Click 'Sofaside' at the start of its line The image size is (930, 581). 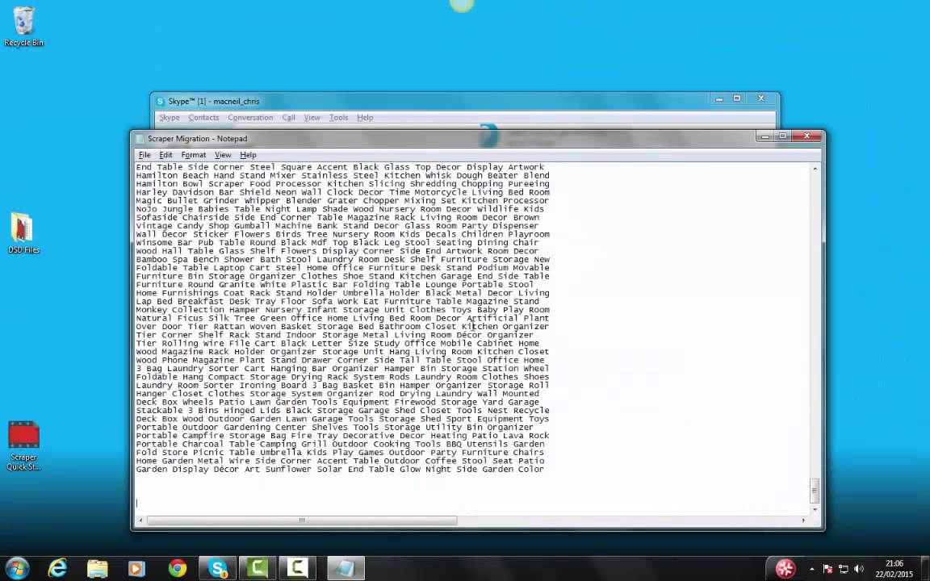click(x=157, y=218)
